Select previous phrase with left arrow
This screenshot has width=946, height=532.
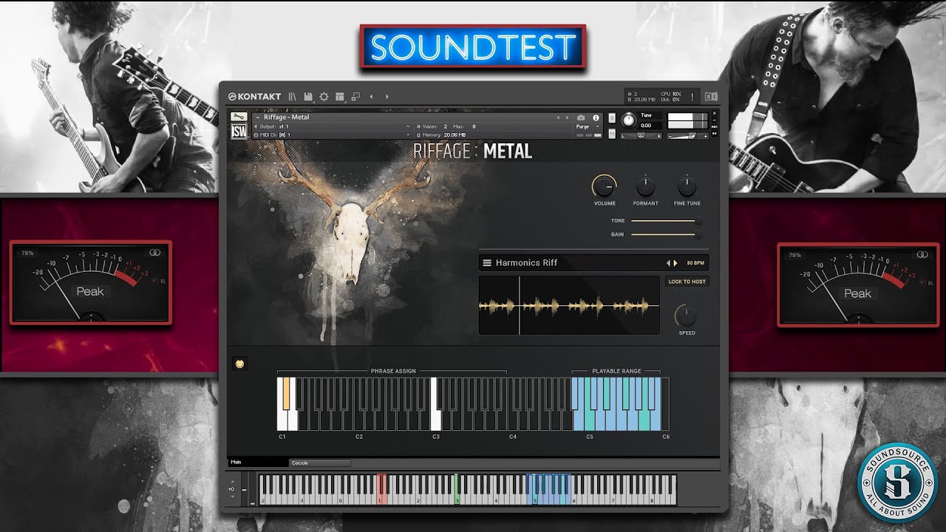coord(668,262)
